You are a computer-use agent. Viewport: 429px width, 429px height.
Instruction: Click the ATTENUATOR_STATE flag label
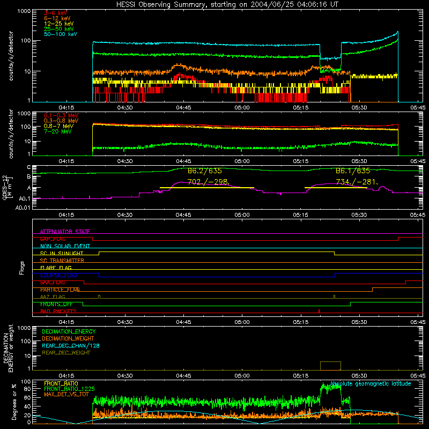[x=65, y=232]
